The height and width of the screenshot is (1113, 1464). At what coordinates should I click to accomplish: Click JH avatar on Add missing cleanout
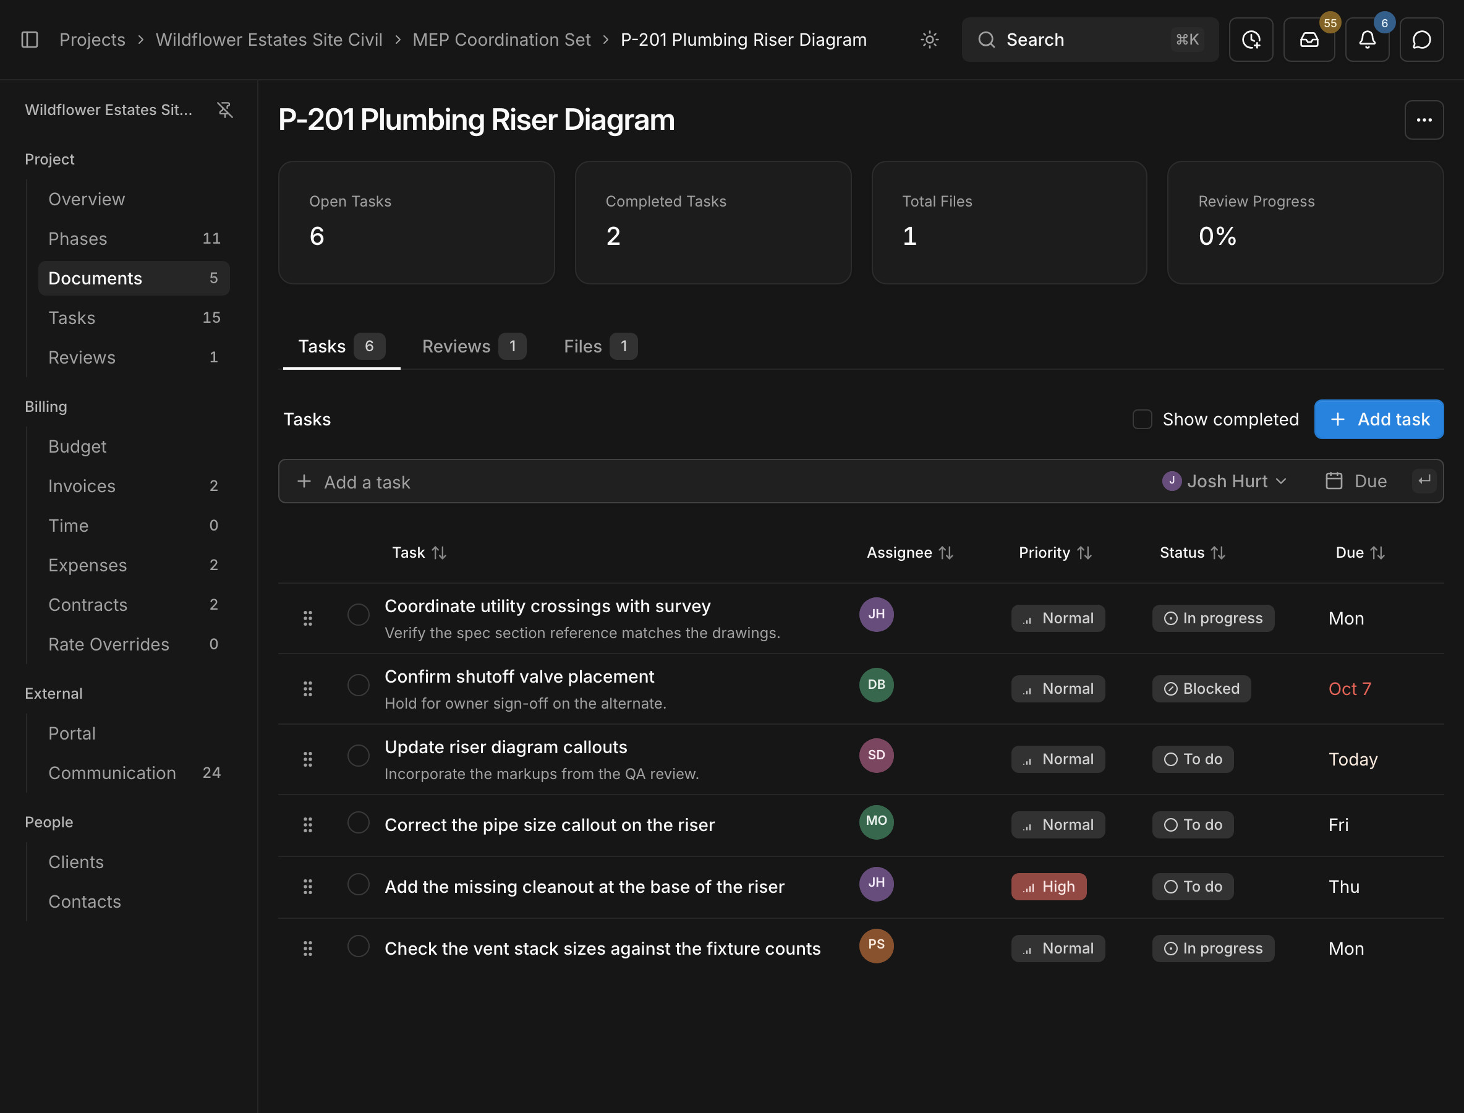876,883
